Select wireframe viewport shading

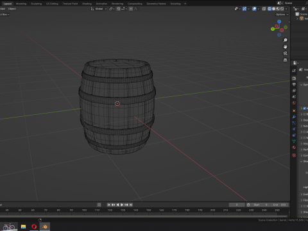coord(269,9)
